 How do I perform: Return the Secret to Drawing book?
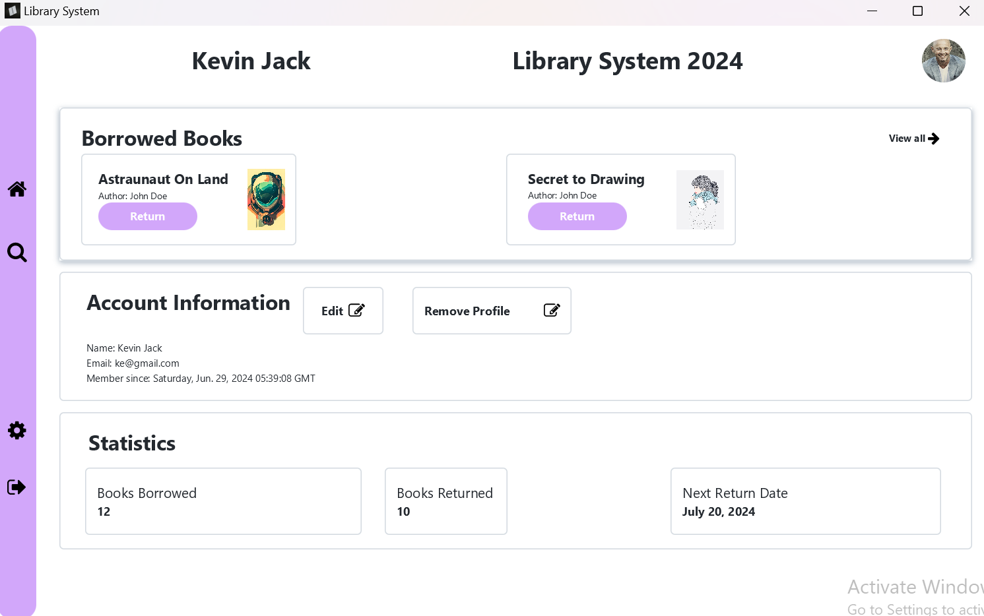(577, 216)
